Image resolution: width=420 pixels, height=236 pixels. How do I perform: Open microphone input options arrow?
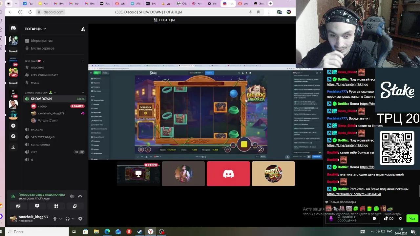tap(60, 219)
